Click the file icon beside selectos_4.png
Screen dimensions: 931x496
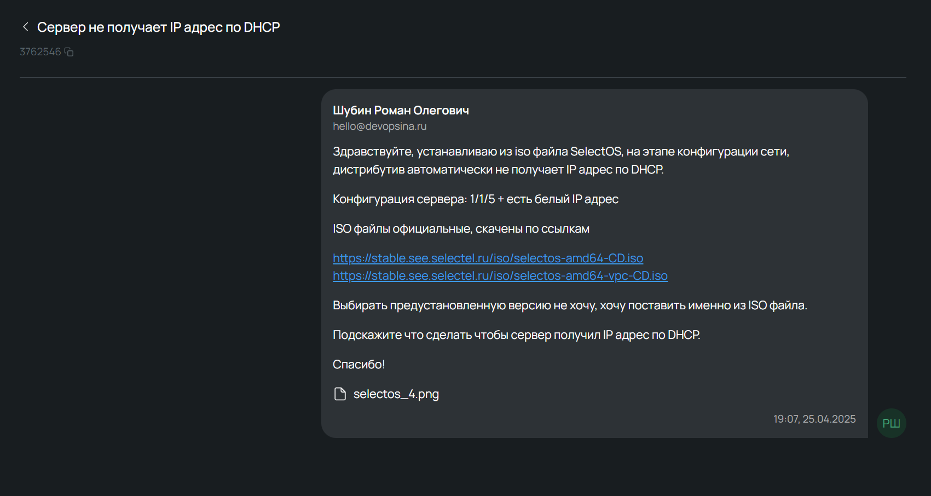(340, 394)
